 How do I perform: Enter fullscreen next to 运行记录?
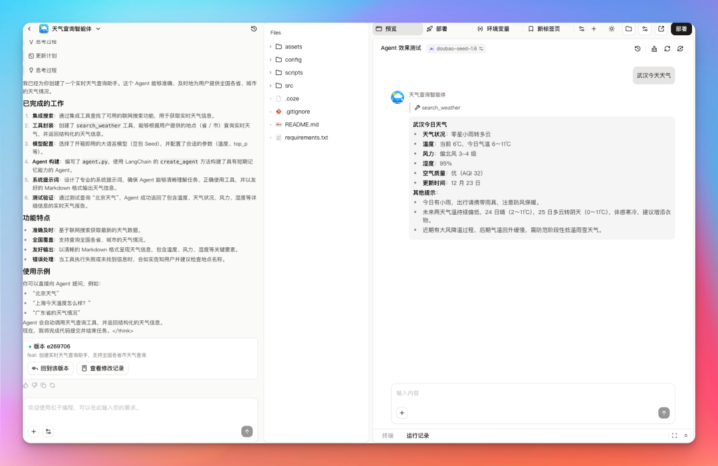(673, 435)
